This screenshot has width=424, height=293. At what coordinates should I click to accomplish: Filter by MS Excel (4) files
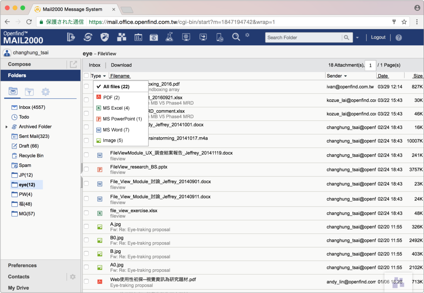click(116, 108)
